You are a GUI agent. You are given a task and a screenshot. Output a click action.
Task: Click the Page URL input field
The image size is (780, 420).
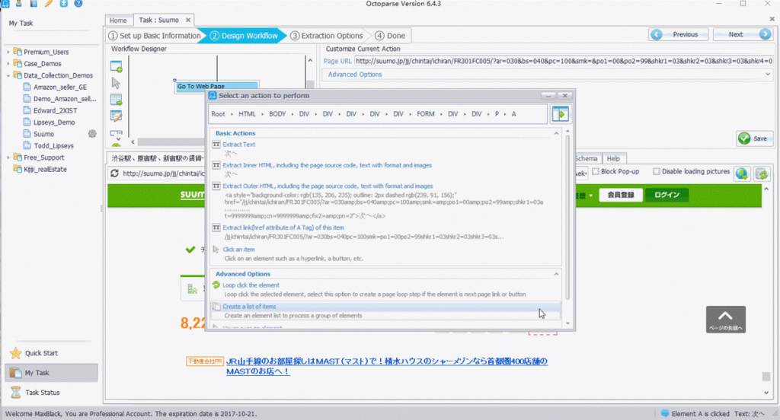tap(564, 61)
